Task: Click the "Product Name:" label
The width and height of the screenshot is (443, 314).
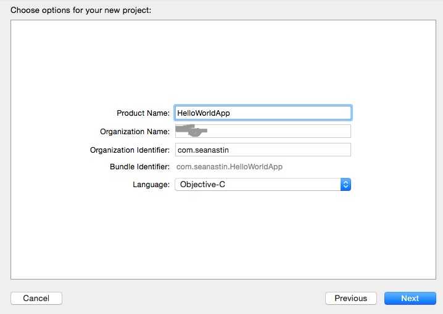Action: click(143, 113)
